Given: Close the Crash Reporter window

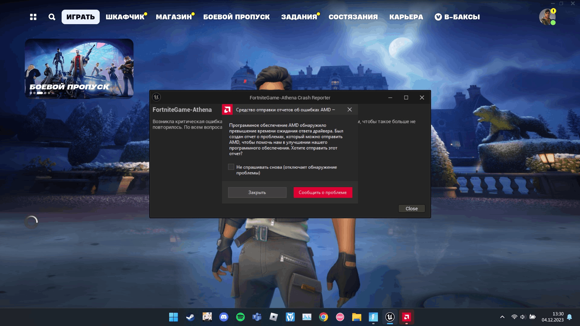Looking at the screenshot, I should (422, 97).
